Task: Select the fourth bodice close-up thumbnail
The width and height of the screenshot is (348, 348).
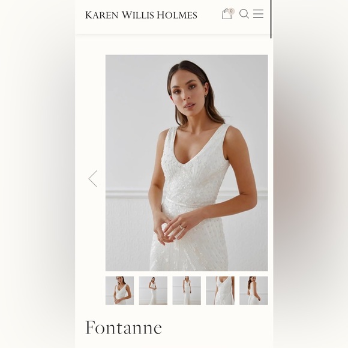Action: point(220,290)
